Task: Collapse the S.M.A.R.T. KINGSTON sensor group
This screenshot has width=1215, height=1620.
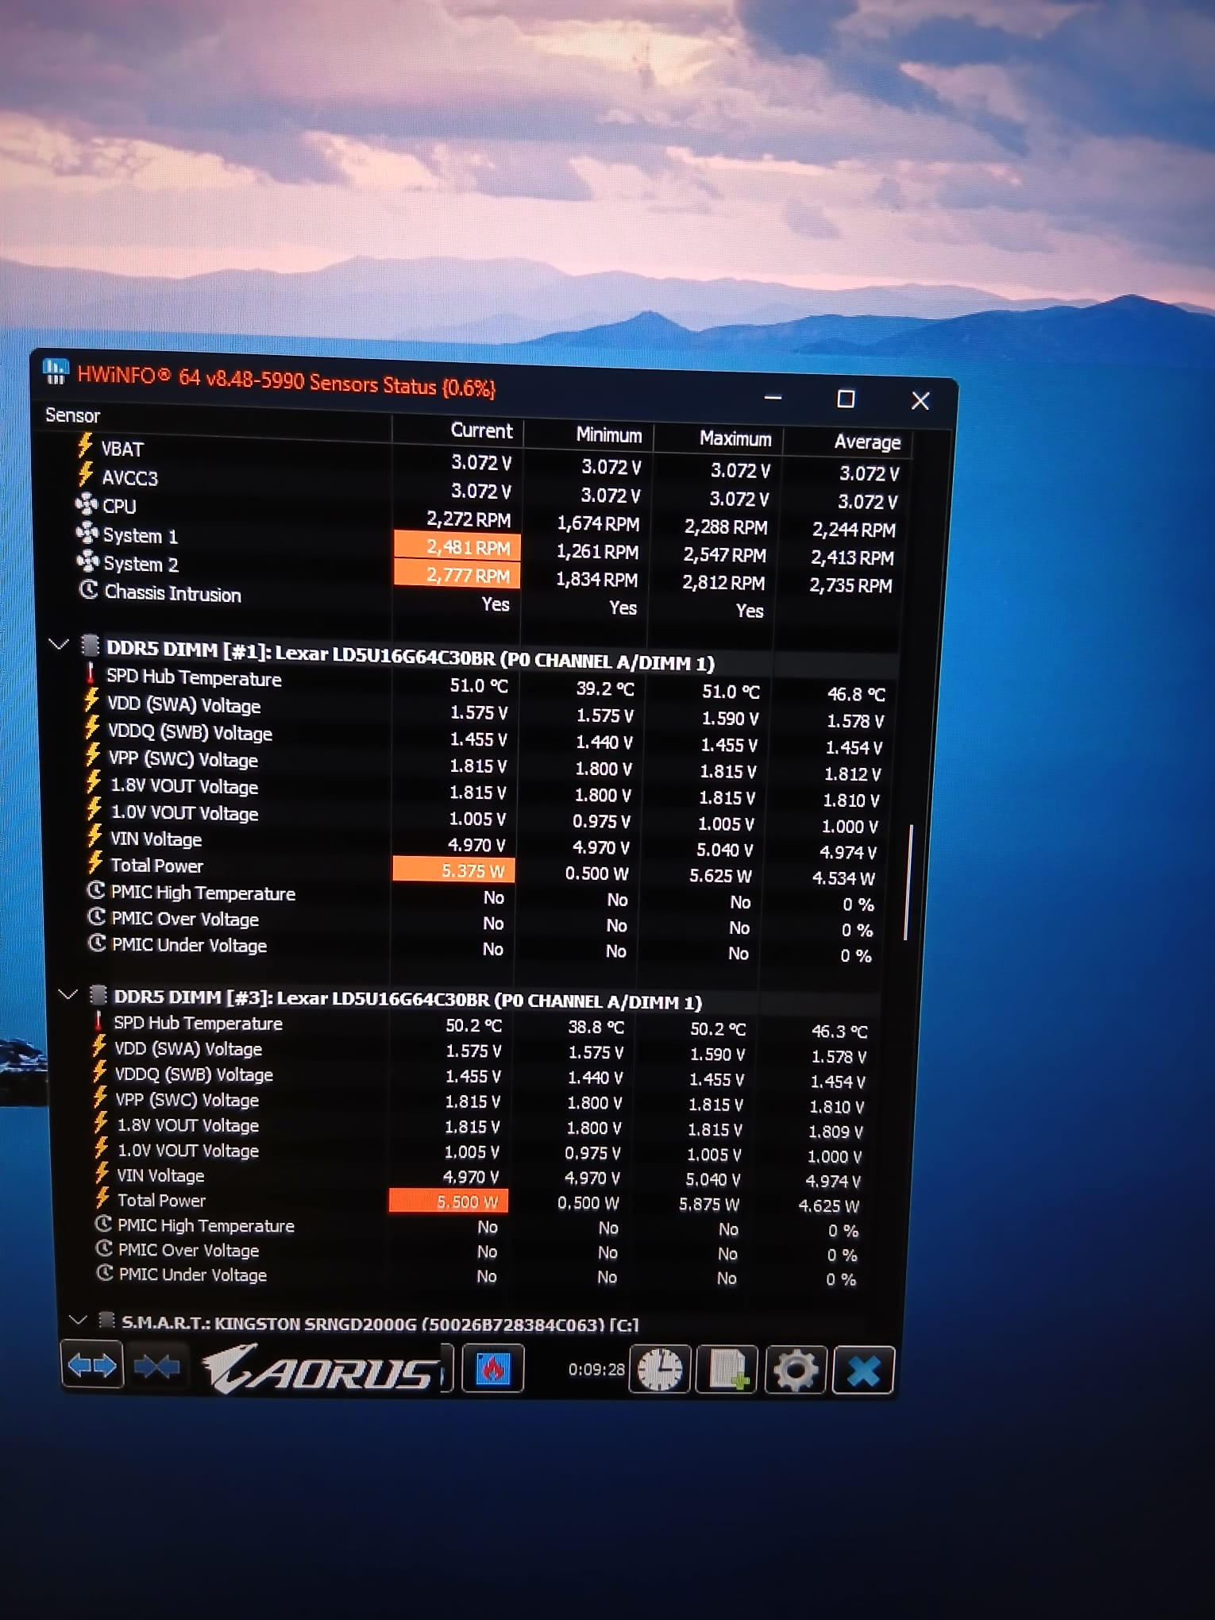Action: [77, 1319]
